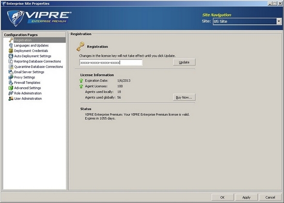Click the User Administration people icon
The image size is (284, 203).
coord(11,99)
